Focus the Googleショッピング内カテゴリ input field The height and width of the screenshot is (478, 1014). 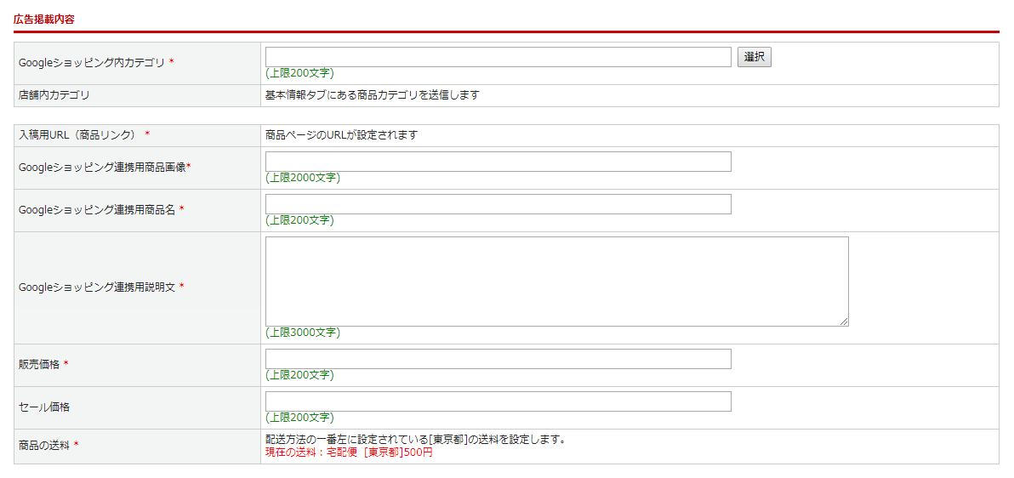pyautogui.click(x=498, y=57)
